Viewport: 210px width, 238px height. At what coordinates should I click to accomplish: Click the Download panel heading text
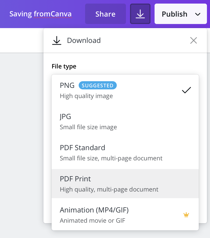pos(84,41)
